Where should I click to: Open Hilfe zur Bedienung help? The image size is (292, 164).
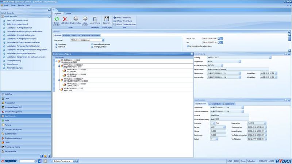[x=123, y=17]
